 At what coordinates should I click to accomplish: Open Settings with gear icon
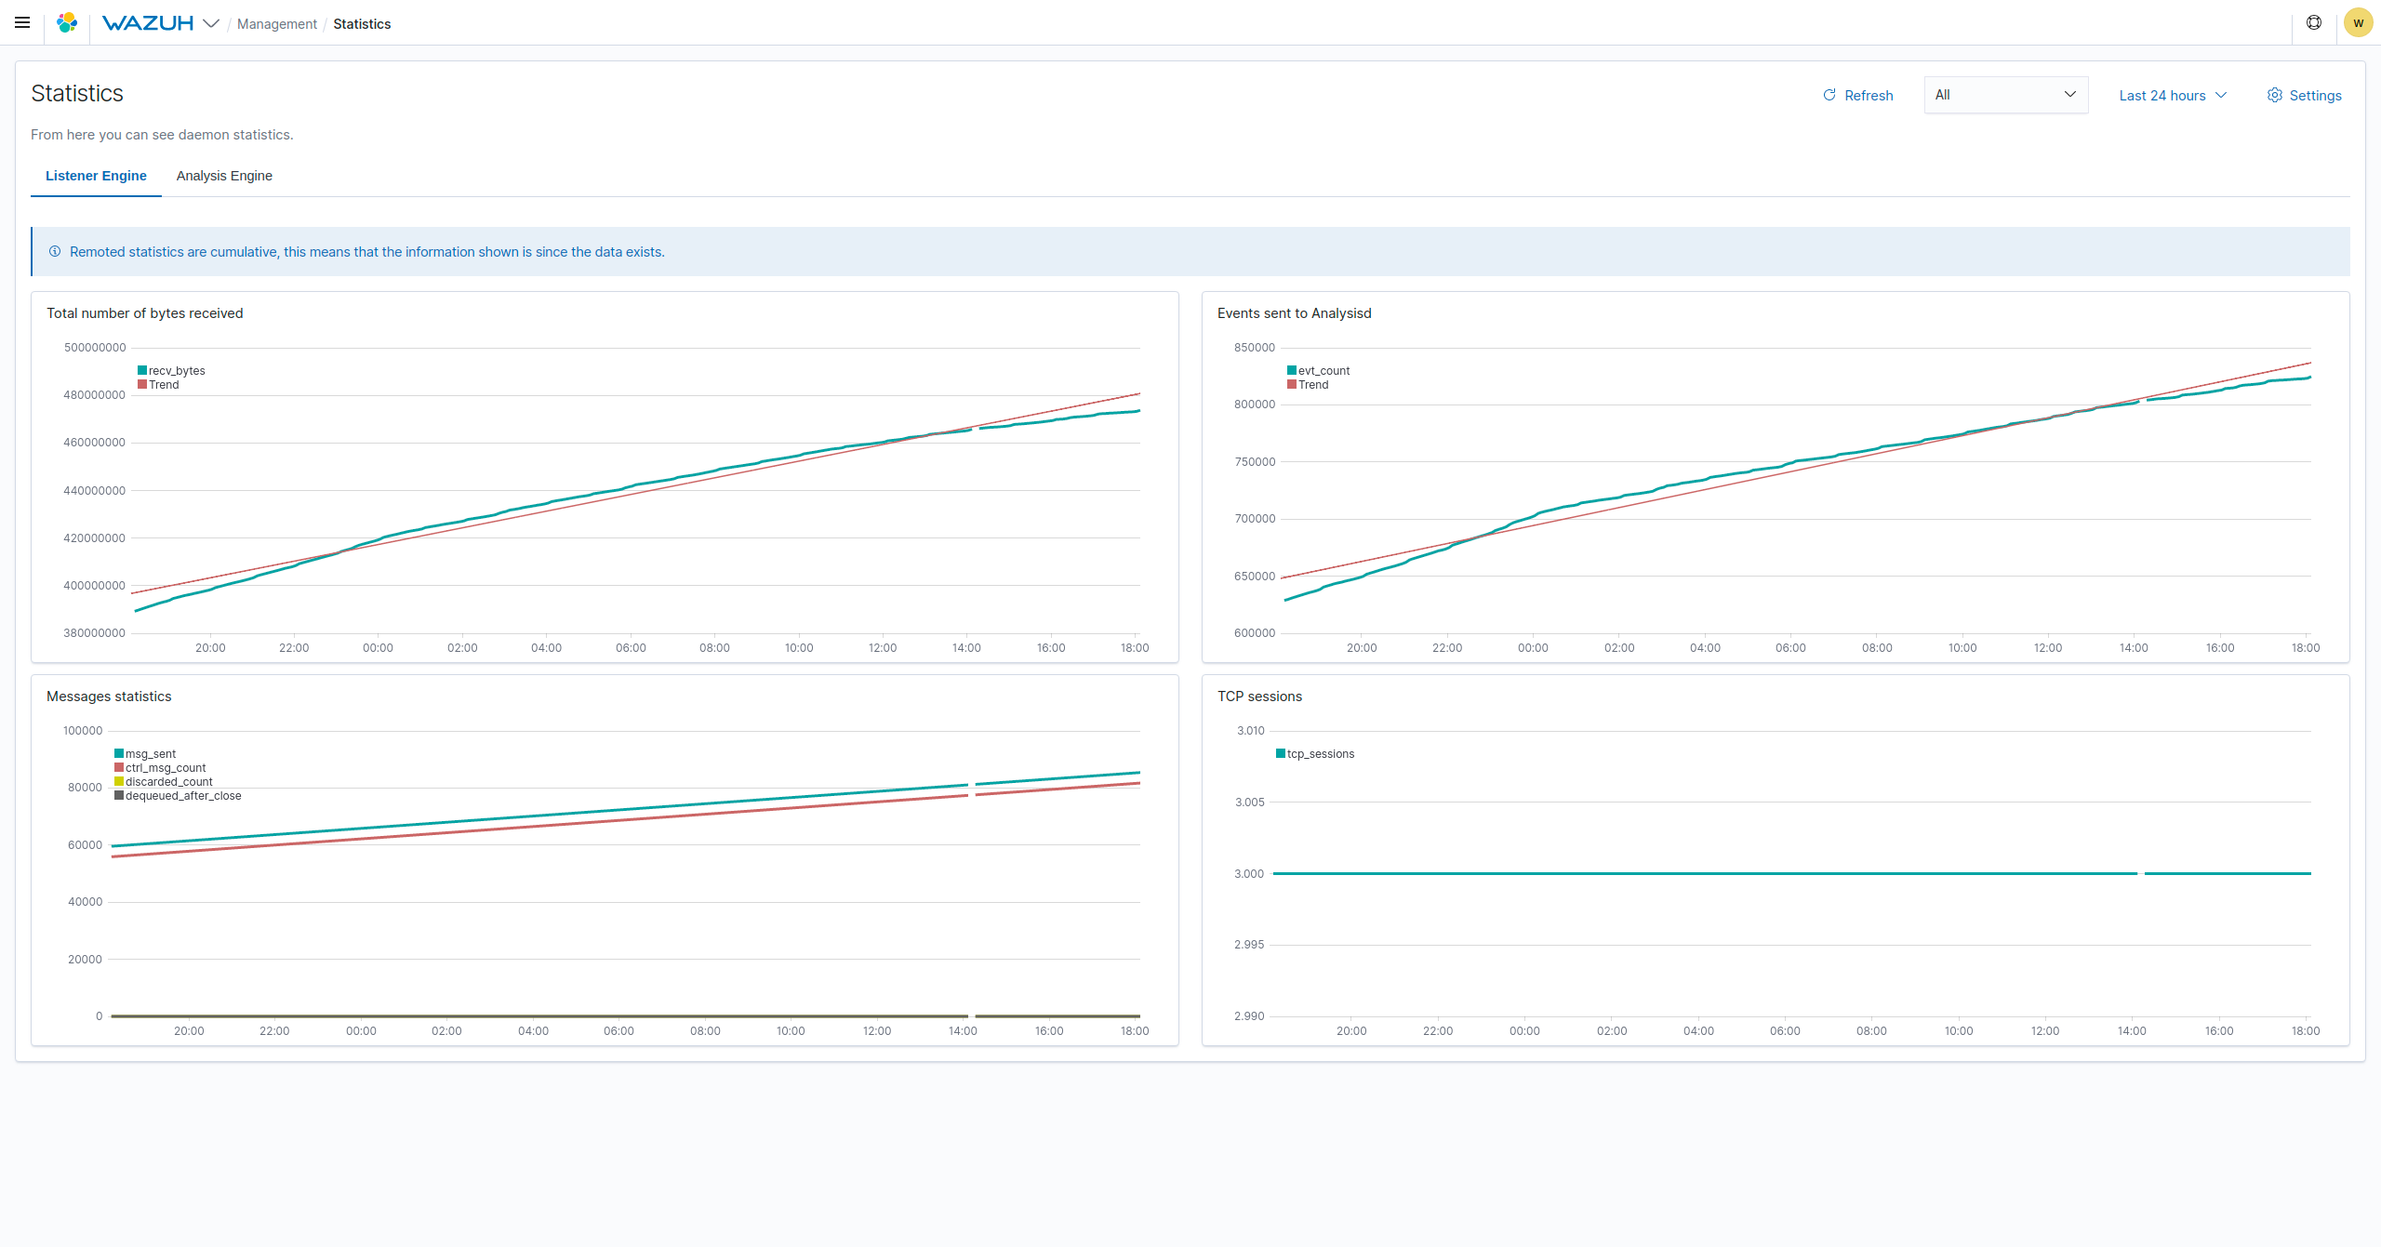(2305, 95)
